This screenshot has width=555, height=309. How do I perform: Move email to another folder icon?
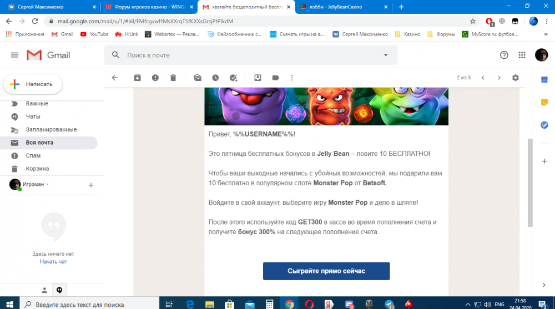click(x=258, y=78)
